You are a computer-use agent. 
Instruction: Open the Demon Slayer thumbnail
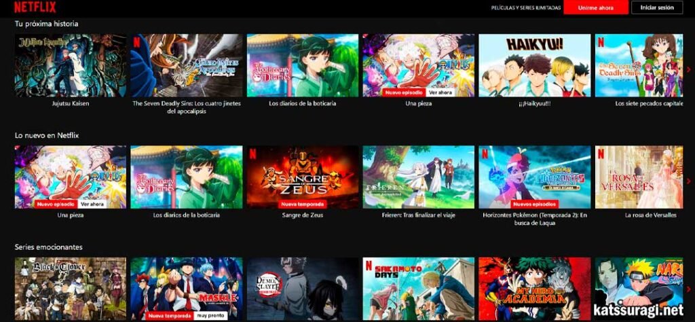pos(303,289)
